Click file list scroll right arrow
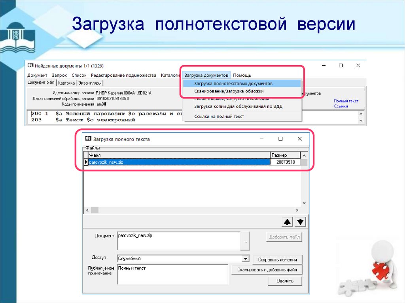The width and height of the screenshot is (405, 303). 297,210
